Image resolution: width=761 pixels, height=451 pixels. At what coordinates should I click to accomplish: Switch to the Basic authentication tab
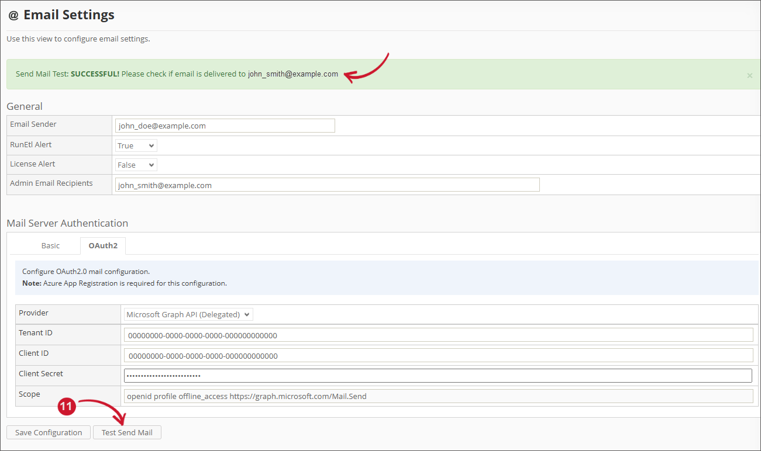(x=50, y=245)
